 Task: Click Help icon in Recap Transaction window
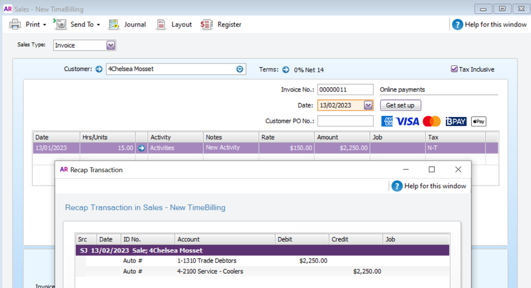(397, 186)
